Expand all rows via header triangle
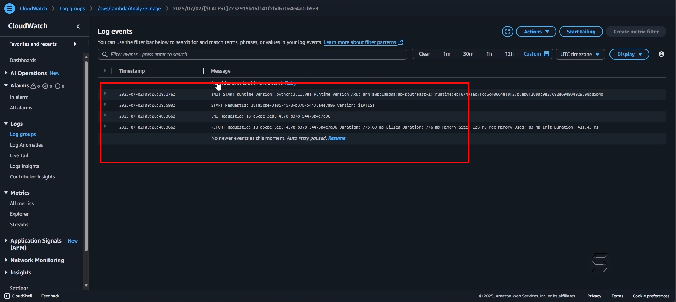Screen dimensions: 676x302 tap(105, 70)
